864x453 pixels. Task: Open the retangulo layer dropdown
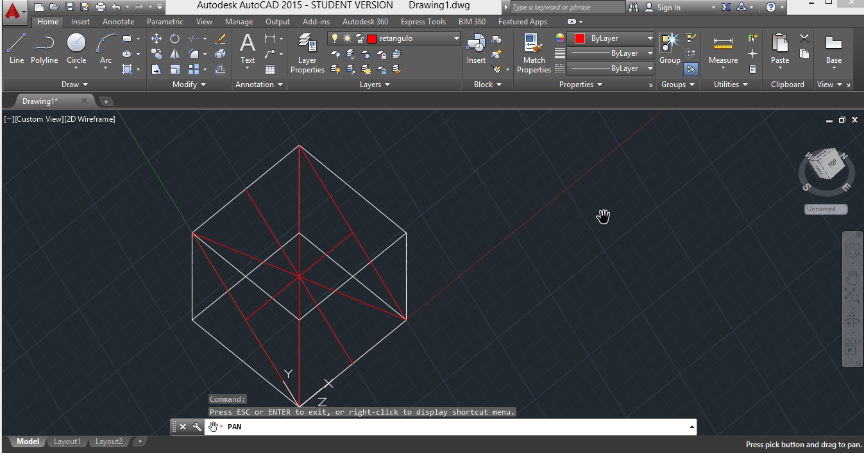(457, 38)
